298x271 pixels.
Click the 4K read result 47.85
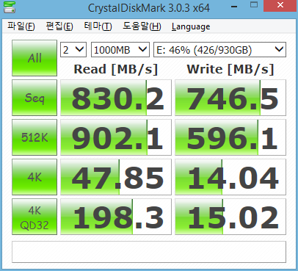point(116,177)
